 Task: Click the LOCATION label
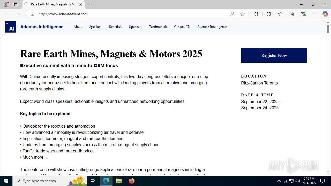254,76
